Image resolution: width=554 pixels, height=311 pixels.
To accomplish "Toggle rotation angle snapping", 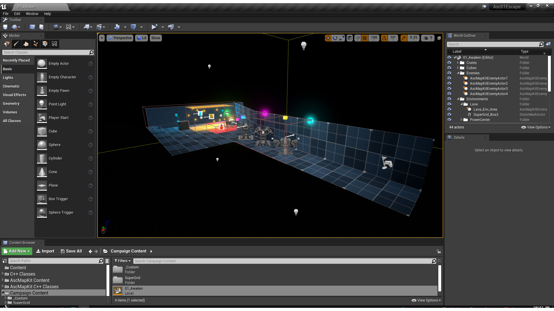I will coord(384,38).
